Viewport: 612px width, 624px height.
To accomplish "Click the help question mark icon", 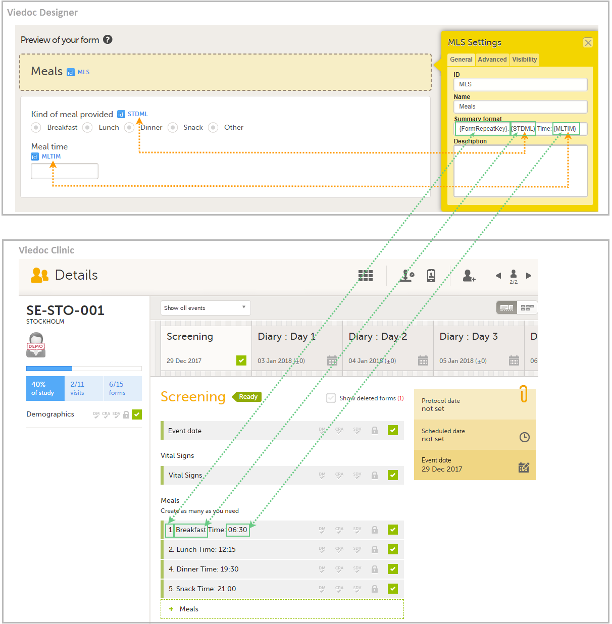I will tap(108, 39).
